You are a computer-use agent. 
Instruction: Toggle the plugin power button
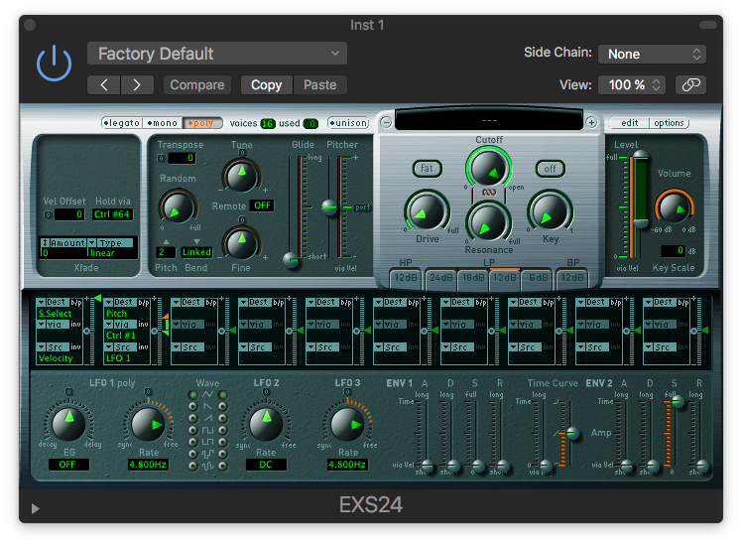coord(54,64)
